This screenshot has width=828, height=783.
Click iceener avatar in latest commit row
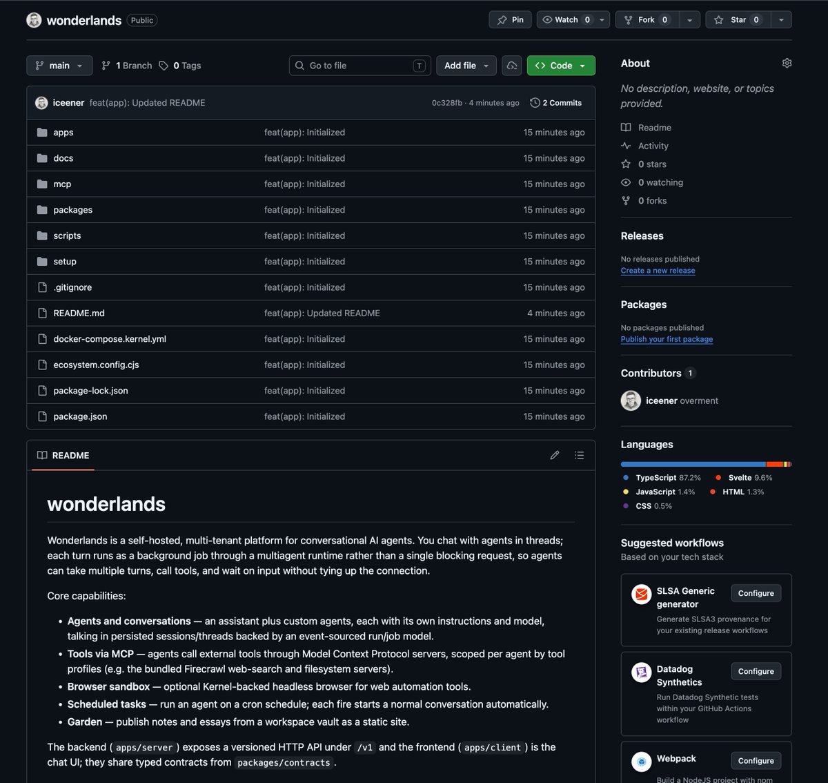tap(41, 103)
